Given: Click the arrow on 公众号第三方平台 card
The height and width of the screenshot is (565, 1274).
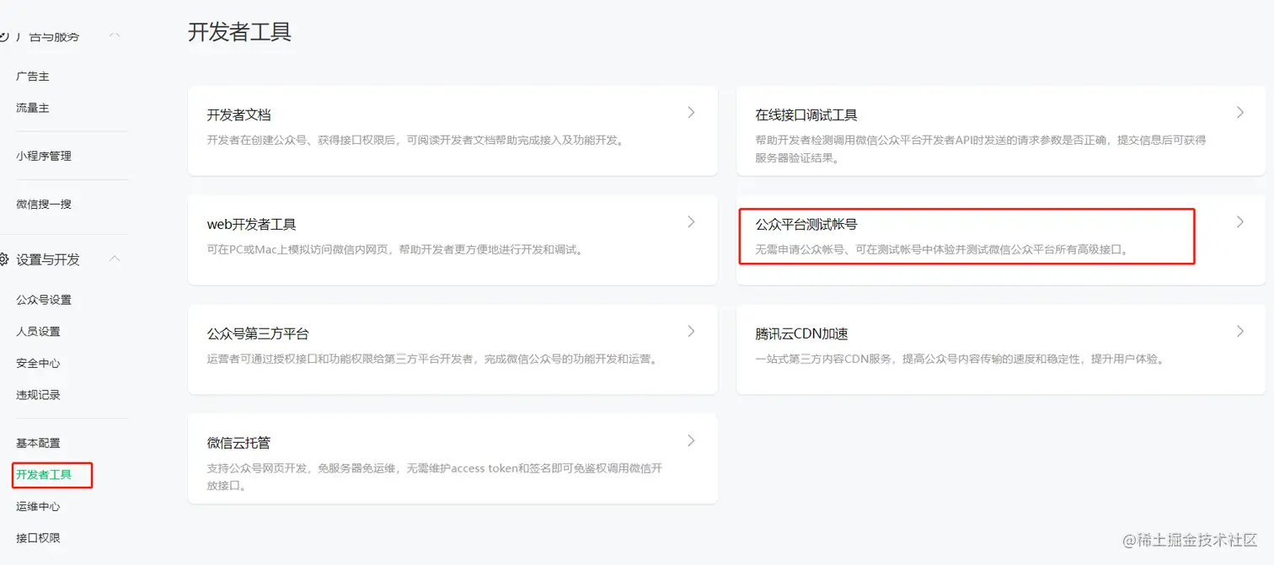Looking at the screenshot, I should [x=691, y=331].
